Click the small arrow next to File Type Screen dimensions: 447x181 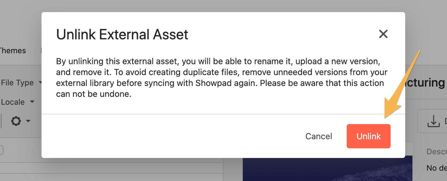click(x=40, y=83)
